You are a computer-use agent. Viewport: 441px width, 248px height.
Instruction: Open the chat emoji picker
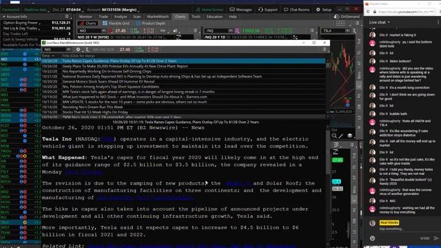(372, 238)
